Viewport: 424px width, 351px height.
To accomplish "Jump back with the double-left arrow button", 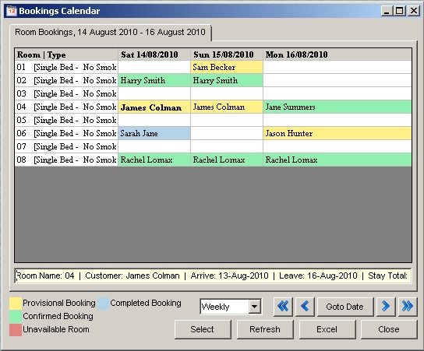I will [283, 307].
